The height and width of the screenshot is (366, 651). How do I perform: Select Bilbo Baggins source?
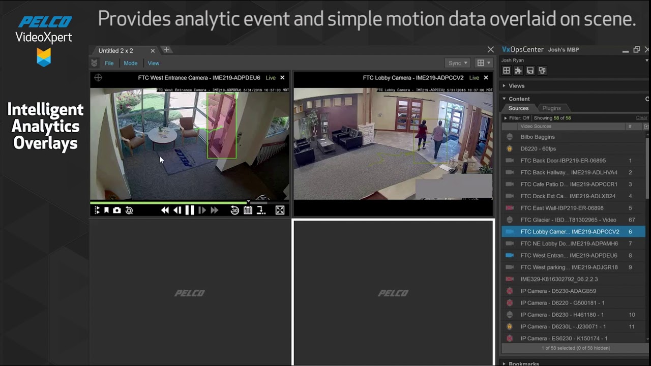[x=573, y=137]
